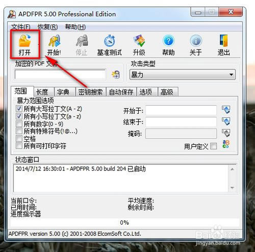255x252 pixels.
Task: Switch to the 高级 tab
Action: click(168, 92)
